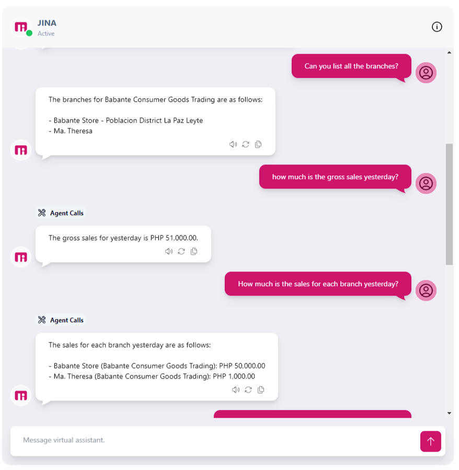Click the info icon in the header
The image size is (459, 470).
(437, 27)
